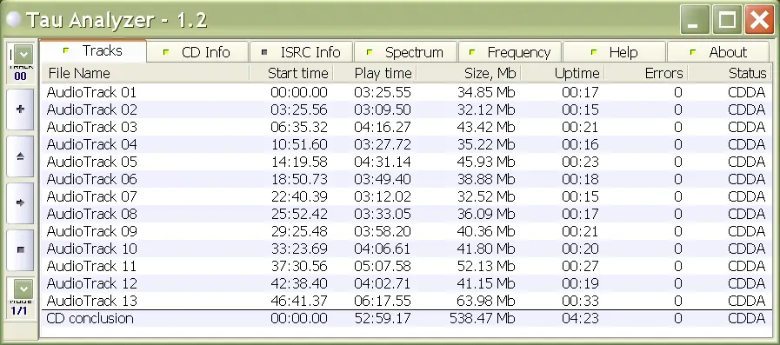Select the AudioTrack 05 row
Viewport: 780px width, 345px height.
pos(406,162)
